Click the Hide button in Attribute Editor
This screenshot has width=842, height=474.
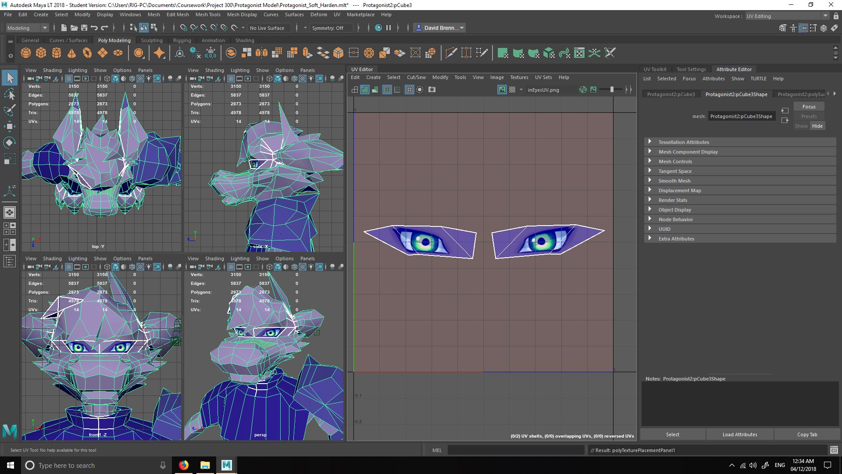[817, 126]
